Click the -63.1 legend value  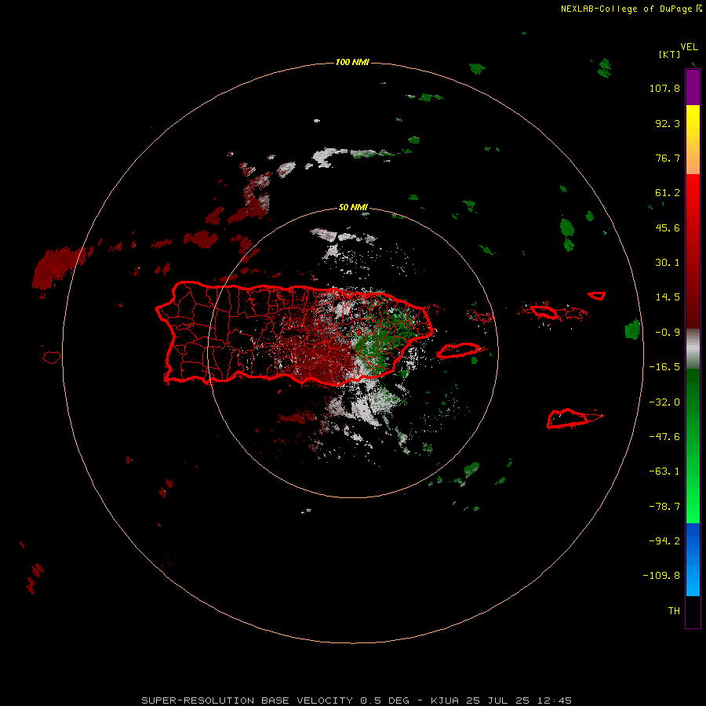664,471
